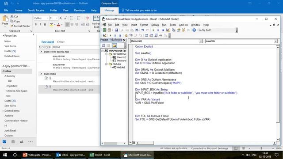
Task: Open the font size 11 dropdown
Action: (x=57, y=18)
